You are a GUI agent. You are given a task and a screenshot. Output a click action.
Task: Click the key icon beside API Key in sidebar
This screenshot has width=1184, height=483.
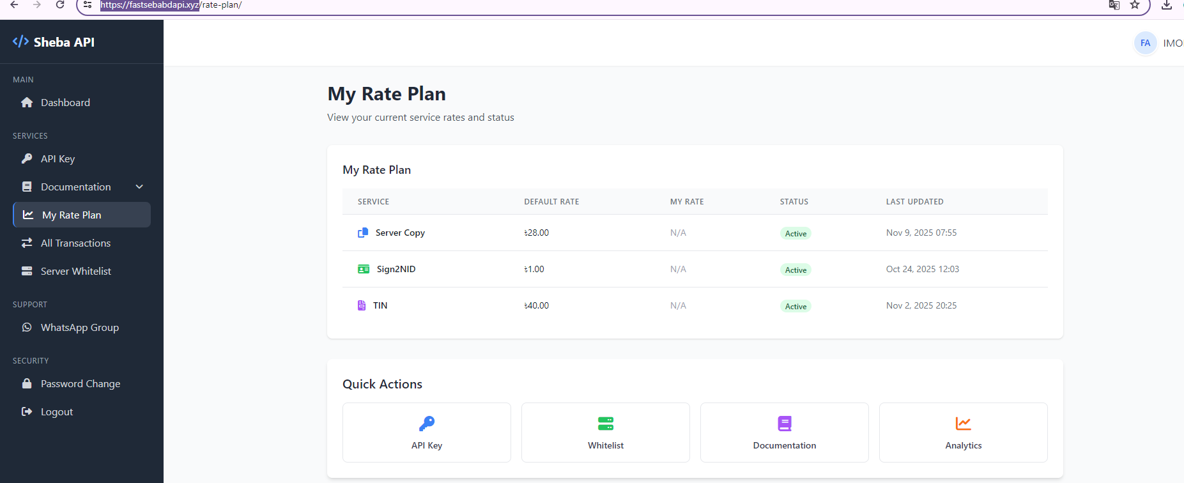(27, 158)
